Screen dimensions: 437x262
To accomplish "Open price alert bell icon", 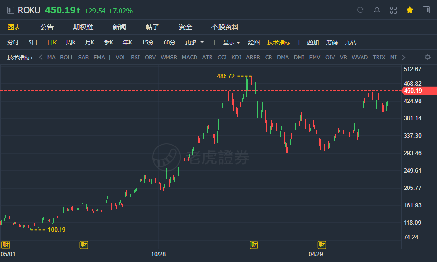I will [377, 10].
